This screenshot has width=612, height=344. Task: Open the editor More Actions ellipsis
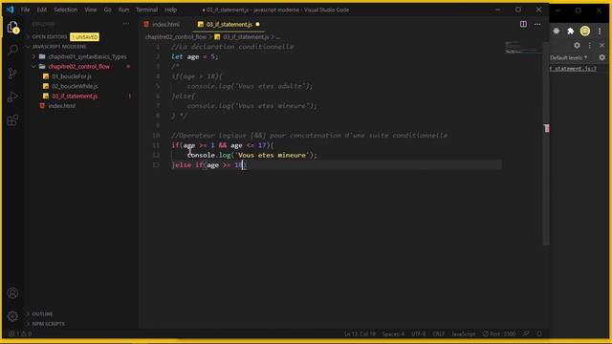[x=537, y=24]
